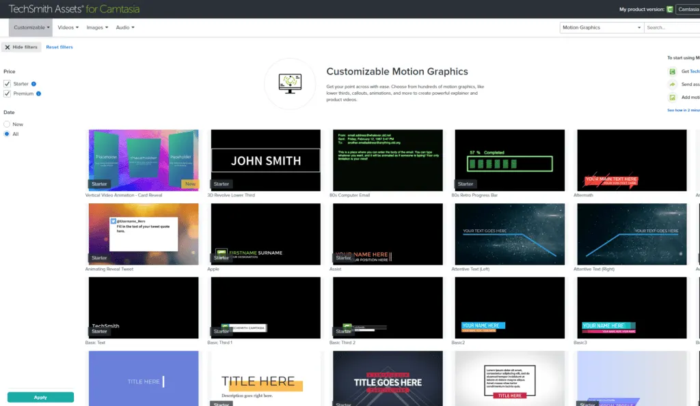Open the Attentive Text (Right) thumbnail
Viewport: 700px width, 406px height.
point(632,234)
